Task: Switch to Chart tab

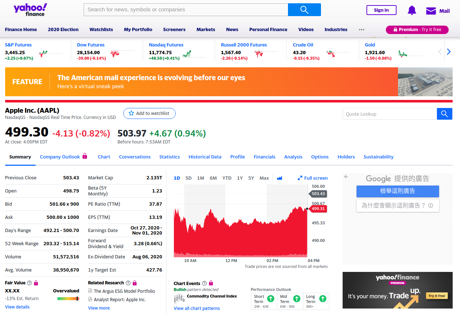Action: pos(104,157)
